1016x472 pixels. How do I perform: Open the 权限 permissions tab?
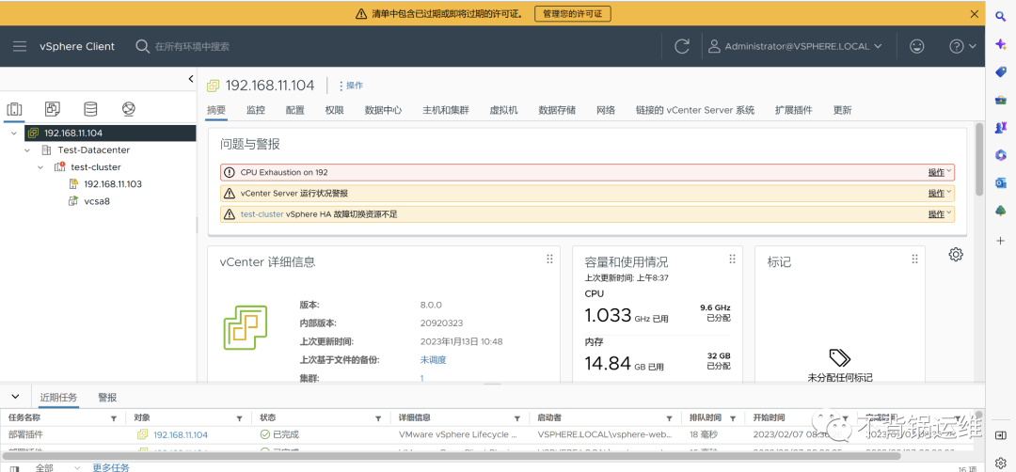[x=334, y=110]
